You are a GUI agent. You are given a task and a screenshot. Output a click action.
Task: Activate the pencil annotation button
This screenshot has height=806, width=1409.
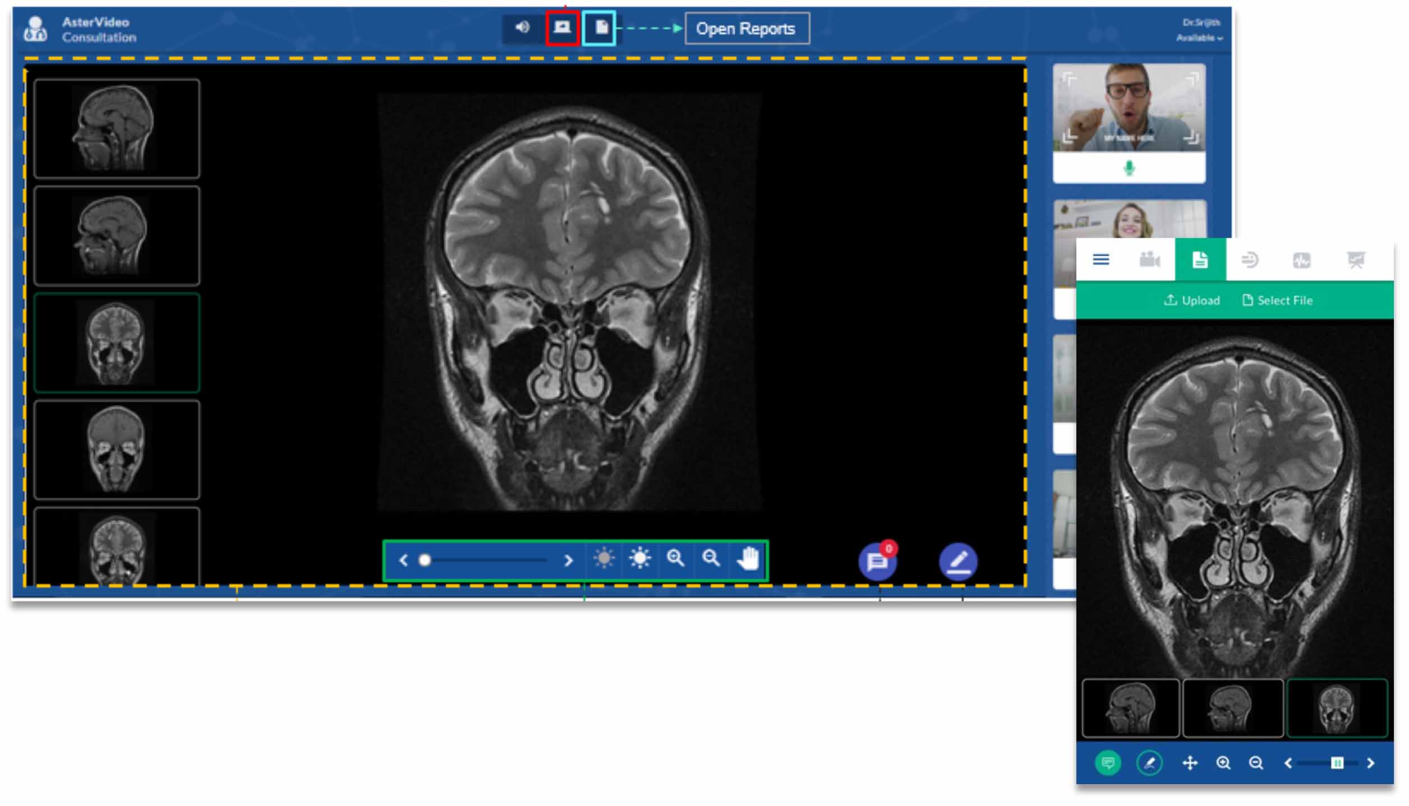958,562
